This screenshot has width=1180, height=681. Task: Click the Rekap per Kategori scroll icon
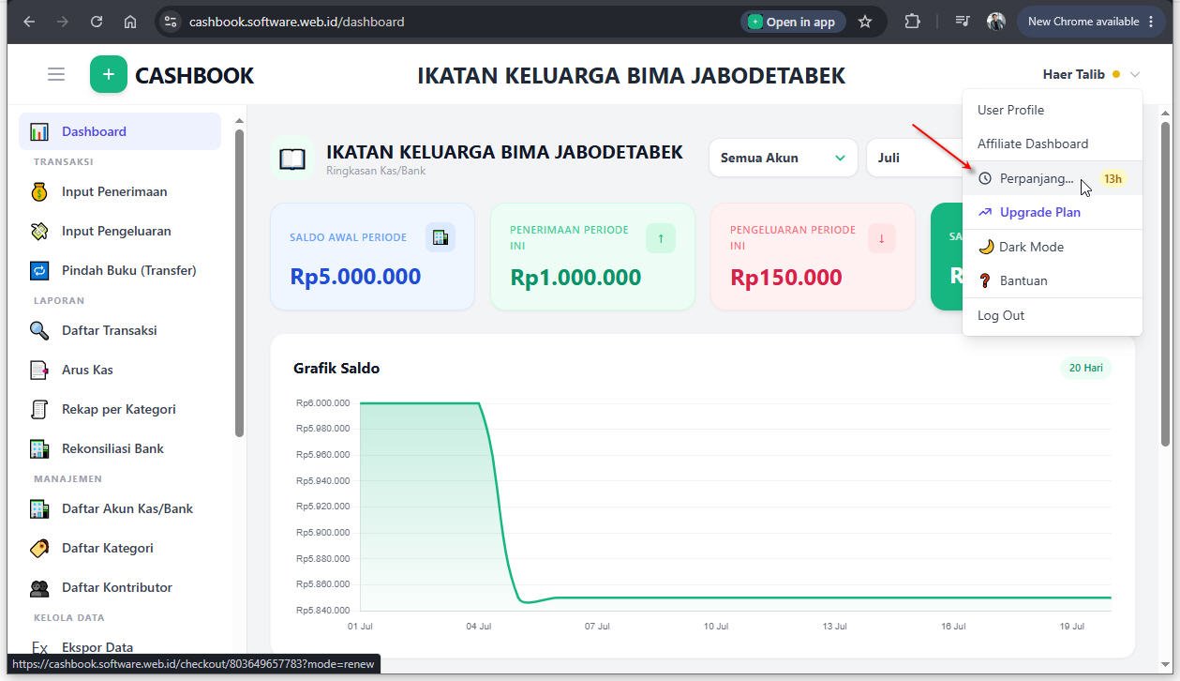pos(39,409)
